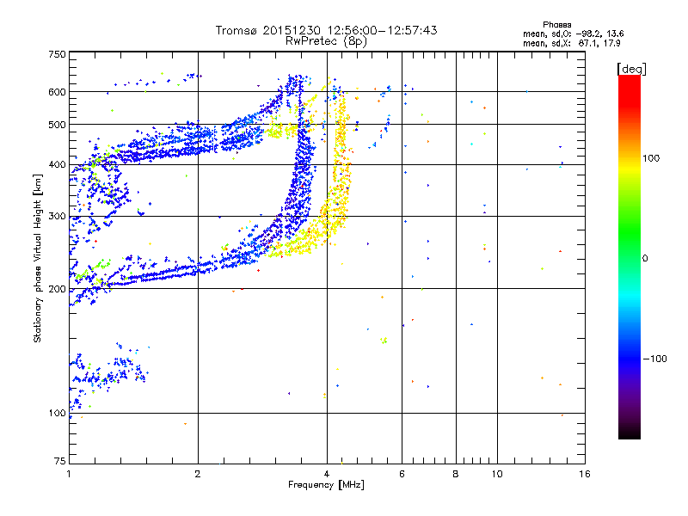Viewport: 688px width, 516px height.
Task: Click x-axis tick label '16'
Action: [x=585, y=474]
